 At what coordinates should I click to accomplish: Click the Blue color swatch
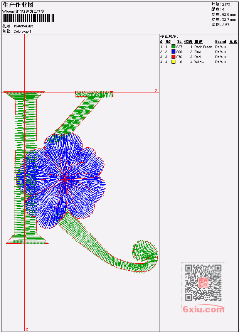[173, 52]
